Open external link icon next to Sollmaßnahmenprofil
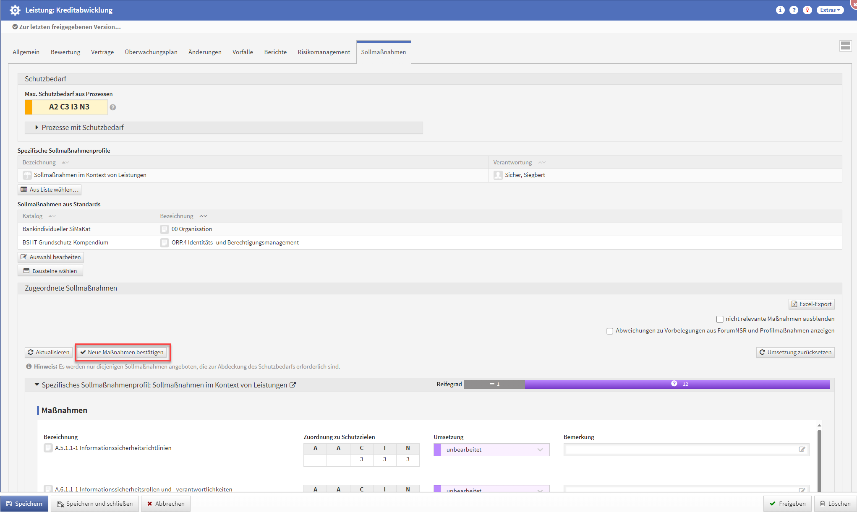 click(293, 385)
